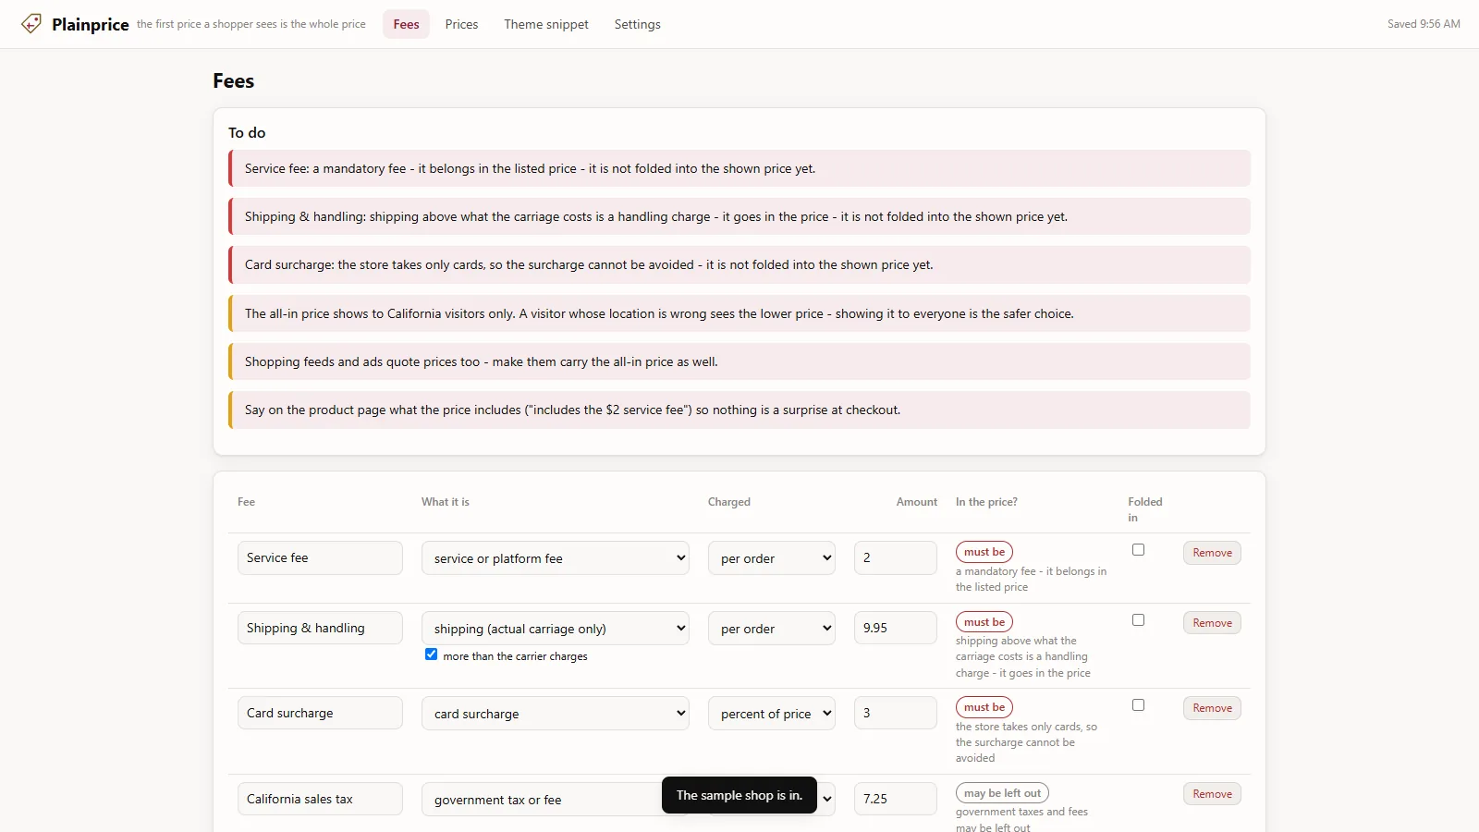
Task: Uncheck 'more than the carrier charges'
Action: [432, 655]
